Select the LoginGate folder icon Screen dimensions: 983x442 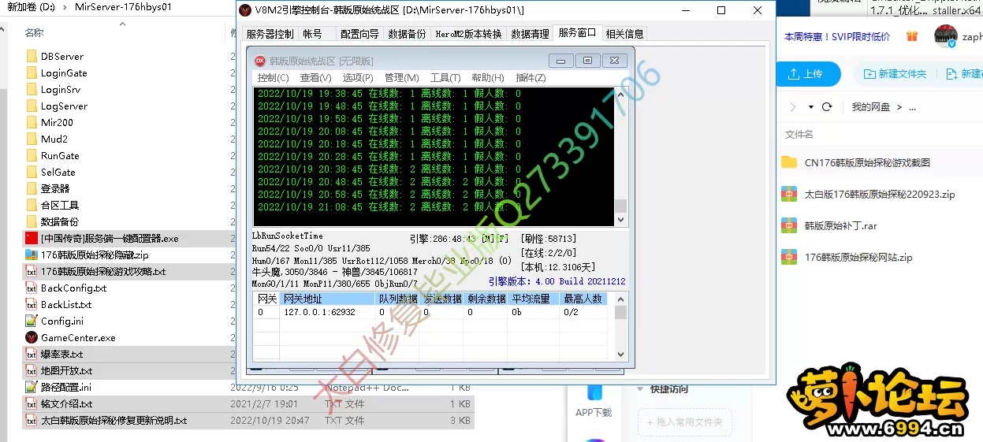(32, 73)
